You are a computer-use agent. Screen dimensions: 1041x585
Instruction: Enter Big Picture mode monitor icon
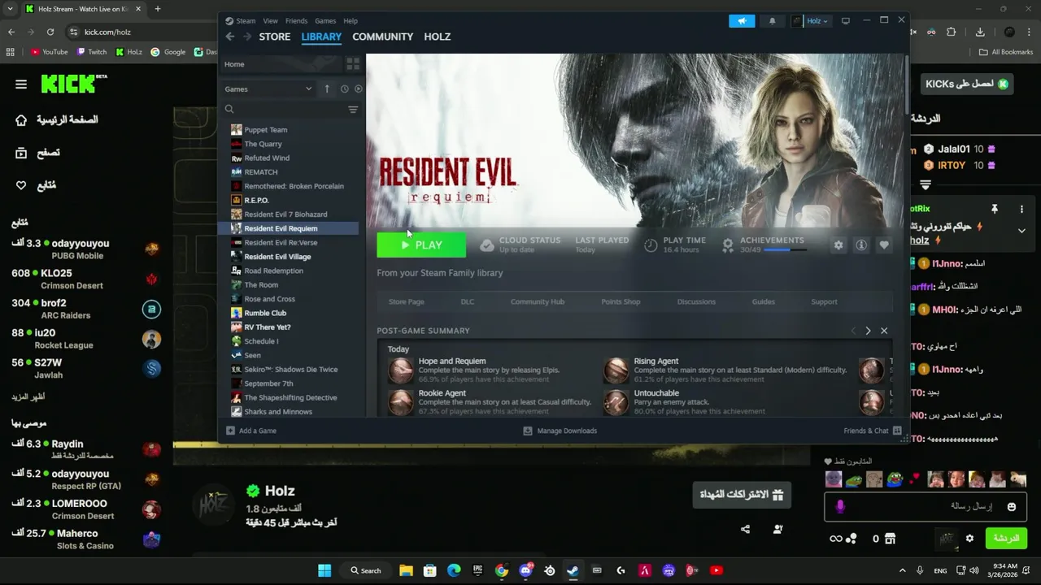(x=846, y=21)
